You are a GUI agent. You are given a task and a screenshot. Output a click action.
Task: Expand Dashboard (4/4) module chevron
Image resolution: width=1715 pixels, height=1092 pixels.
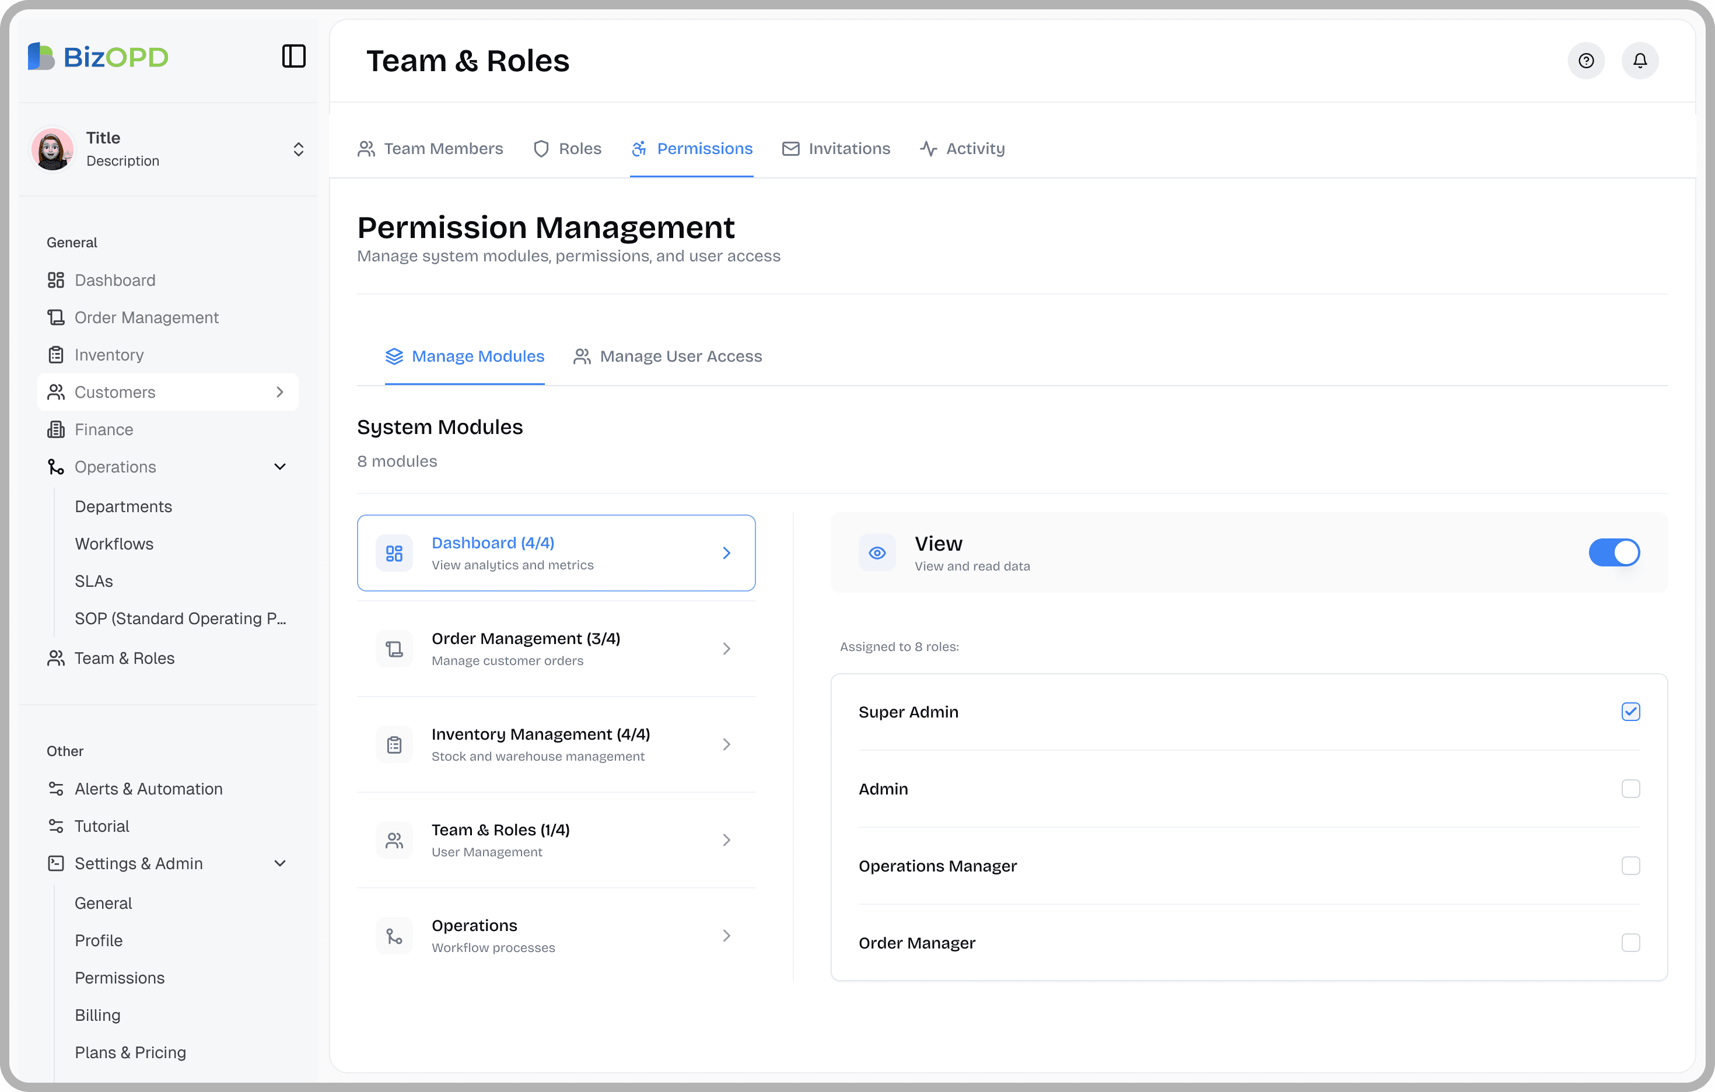[726, 553]
